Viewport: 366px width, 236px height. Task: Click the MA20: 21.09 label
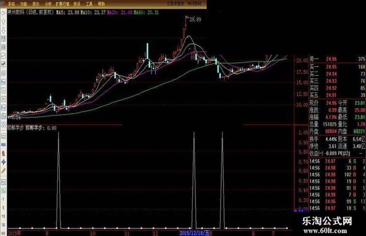120,12
